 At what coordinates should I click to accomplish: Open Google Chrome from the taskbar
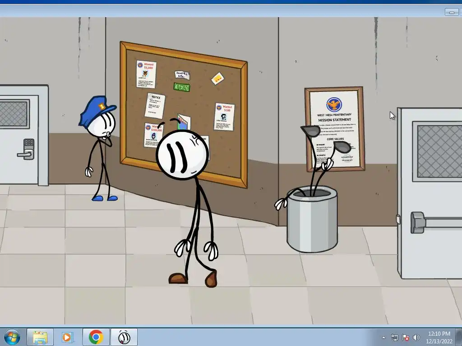[x=96, y=337]
